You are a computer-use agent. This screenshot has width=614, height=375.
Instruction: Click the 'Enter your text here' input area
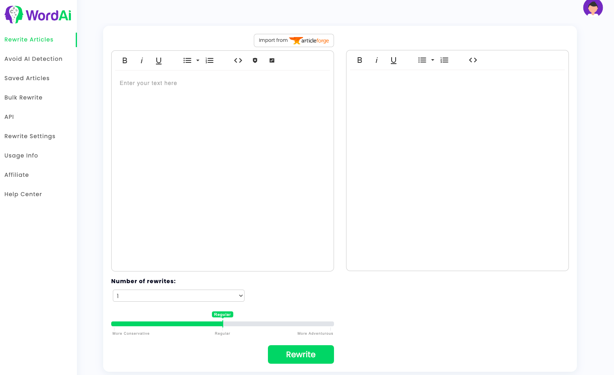pyautogui.click(x=222, y=170)
